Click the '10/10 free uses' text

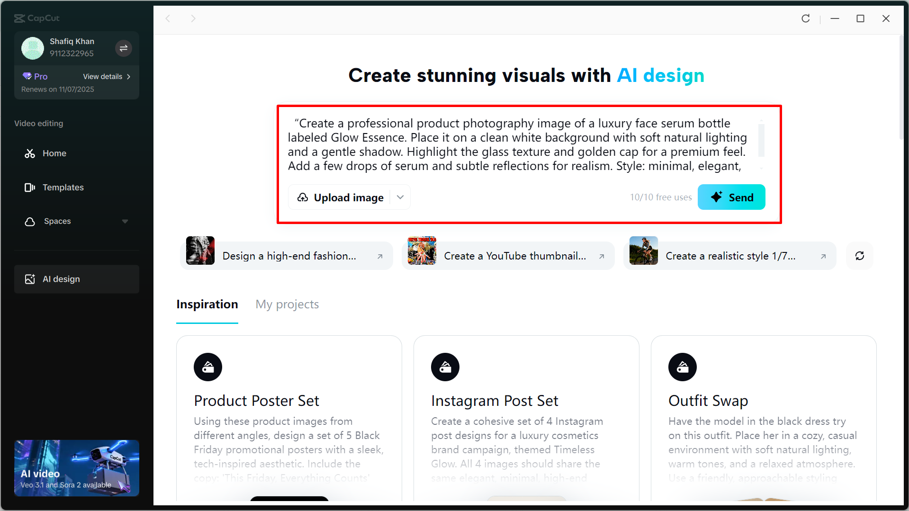click(661, 197)
